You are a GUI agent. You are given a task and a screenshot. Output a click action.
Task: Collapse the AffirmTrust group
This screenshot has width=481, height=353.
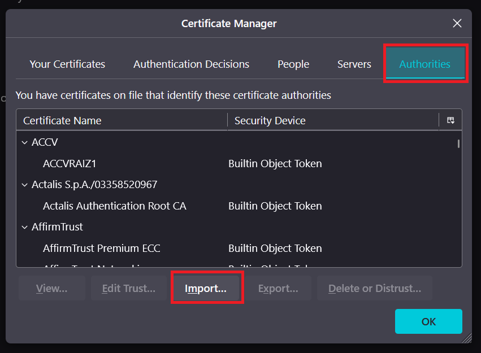pyautogui.click(x=24, y=227)
